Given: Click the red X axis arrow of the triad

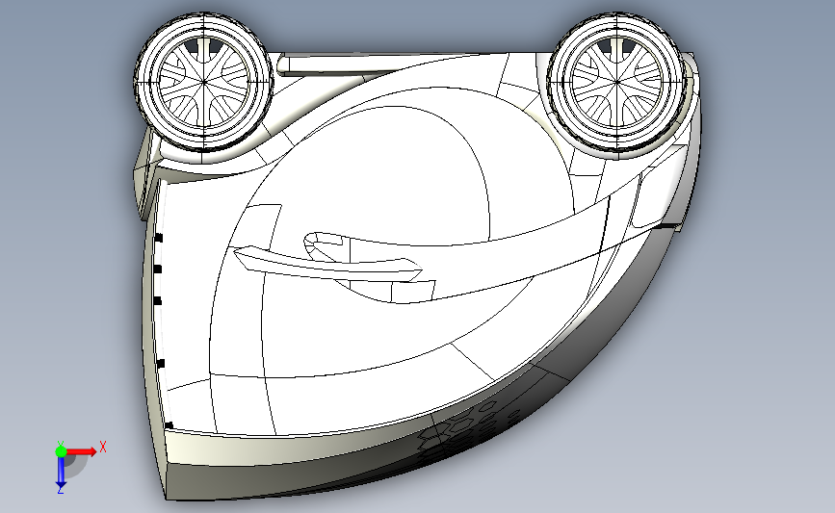Looking at the screenshot, I should click(81, 451).
